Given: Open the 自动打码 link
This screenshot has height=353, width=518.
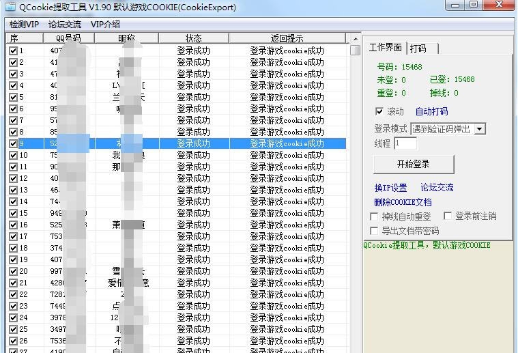Looking at the screenshot, I should point(432,111).
